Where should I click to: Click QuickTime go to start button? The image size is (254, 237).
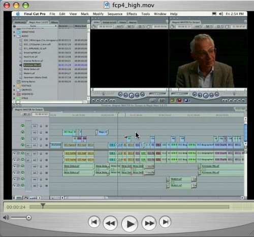coord(94,222)
